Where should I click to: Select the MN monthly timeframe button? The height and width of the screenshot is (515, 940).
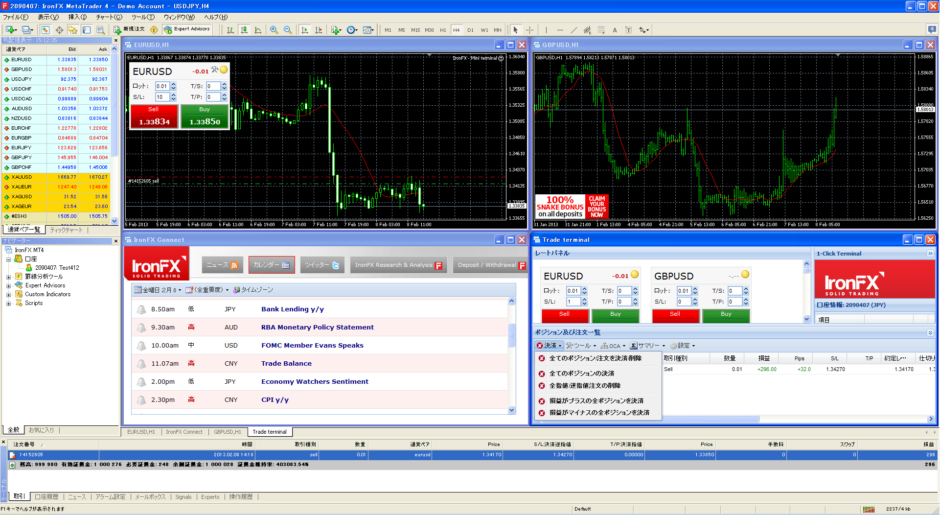(x=498, y=30)
